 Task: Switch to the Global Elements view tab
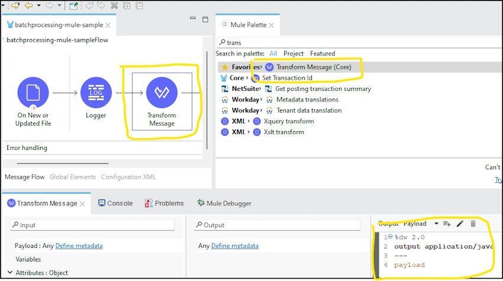pyautogui.click(x=73, y=177)
